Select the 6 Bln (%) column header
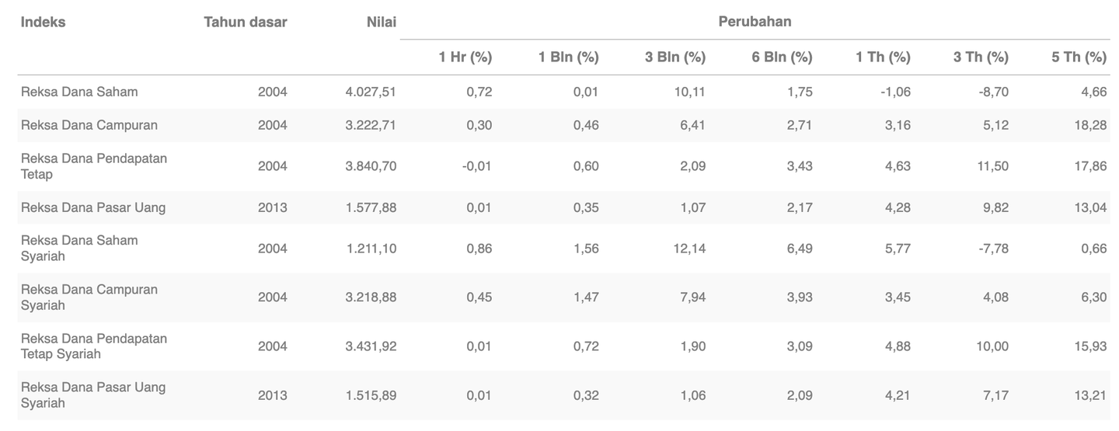Viewport: 1119px width, 431px height. (x=783, y=57)
